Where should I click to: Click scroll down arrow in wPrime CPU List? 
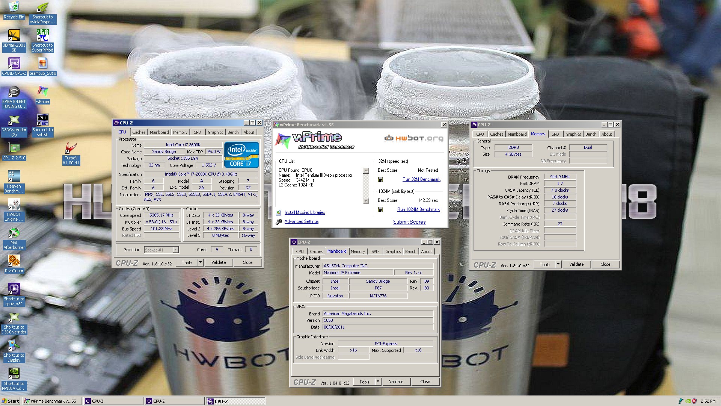(x=366, y=201)
